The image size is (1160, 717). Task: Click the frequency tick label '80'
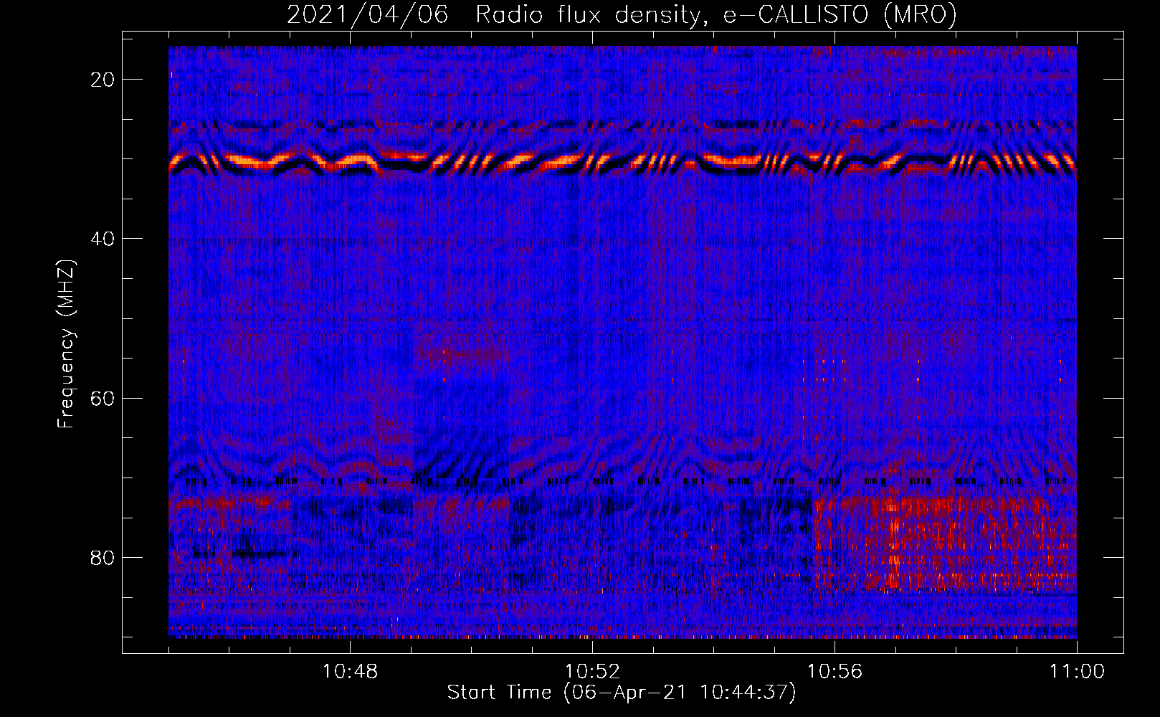pyautogui.click(x=103, y=557)
